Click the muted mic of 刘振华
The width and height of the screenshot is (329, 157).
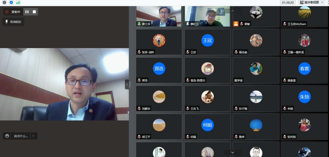pyautogui.click(x=139, y=109)
